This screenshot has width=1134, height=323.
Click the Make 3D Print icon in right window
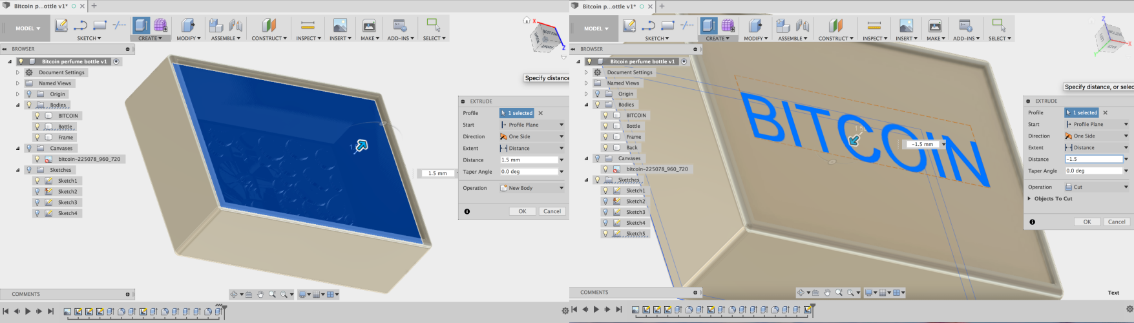pyautogui.click(x=935, y=25)
